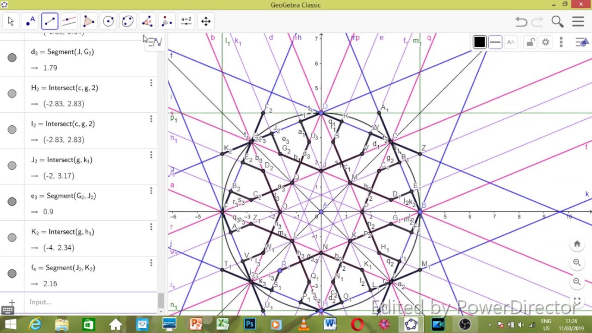Image resolution: width=592 pixels, height=333 pixels.
Task: Select the f₄ = Segment(J₂, K₂) definition
Action: (x=63, y=268)
